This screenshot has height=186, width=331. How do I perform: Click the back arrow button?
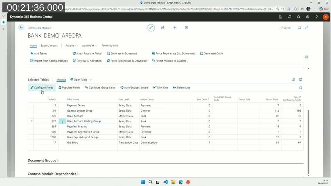(x=21, y=28)
